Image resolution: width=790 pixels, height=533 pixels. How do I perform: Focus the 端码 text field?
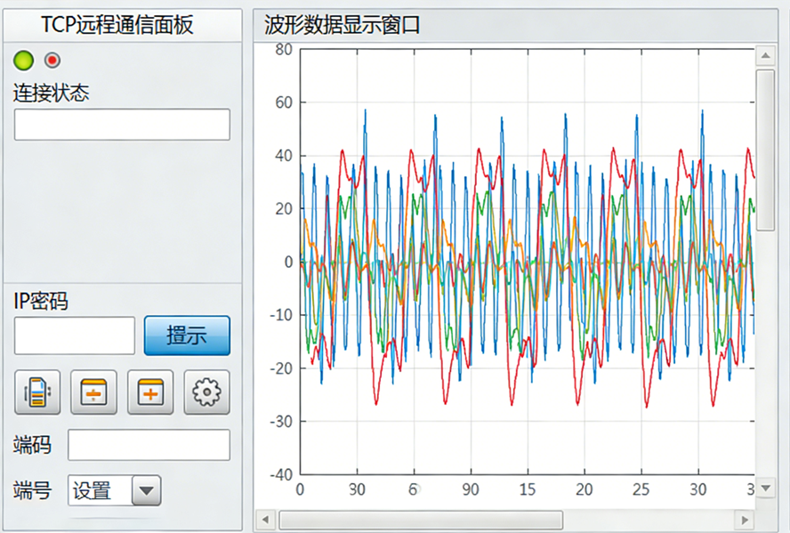tap(149, 445)
